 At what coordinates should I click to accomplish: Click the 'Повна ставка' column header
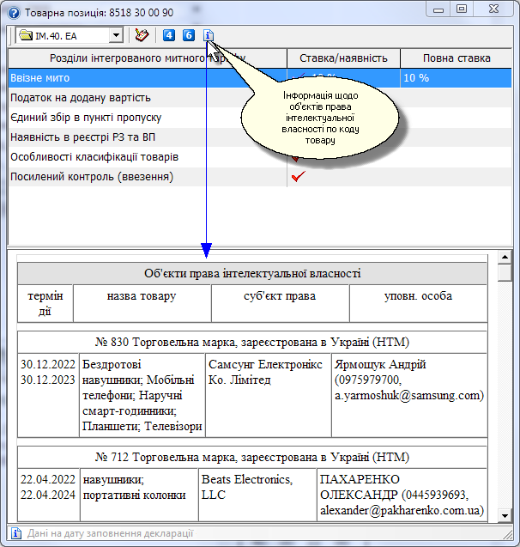(457, 58)
